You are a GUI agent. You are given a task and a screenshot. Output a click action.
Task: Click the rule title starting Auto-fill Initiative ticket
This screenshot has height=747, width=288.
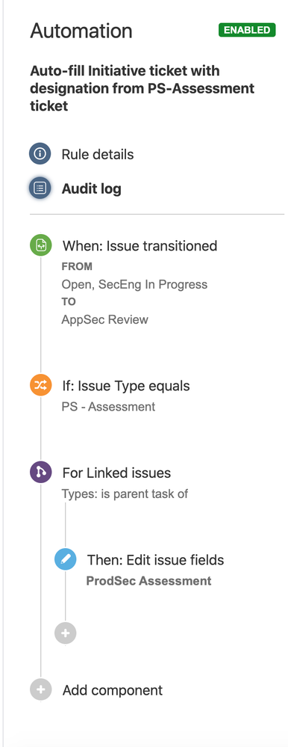(142, 89)
